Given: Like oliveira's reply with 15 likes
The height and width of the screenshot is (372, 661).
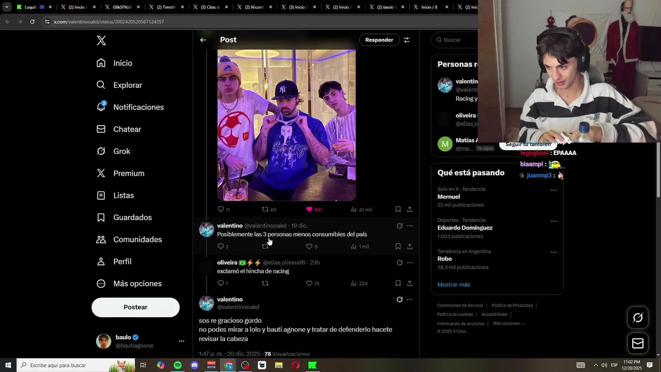Looking at the screenshot, I should (x=309, y=283).
